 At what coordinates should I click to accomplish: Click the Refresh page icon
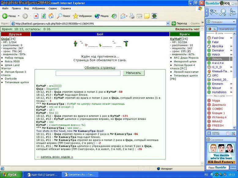click(43, 16)
